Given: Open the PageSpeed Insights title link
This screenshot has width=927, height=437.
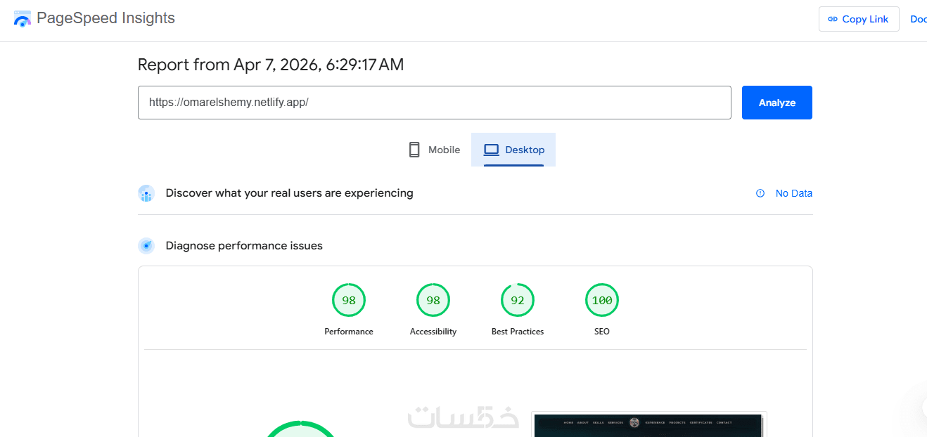Looking at the screenshot, I should pos(106,18).
